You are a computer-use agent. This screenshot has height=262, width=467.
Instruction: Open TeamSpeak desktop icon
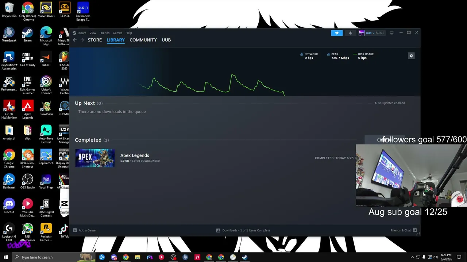(x=9, y=35)
